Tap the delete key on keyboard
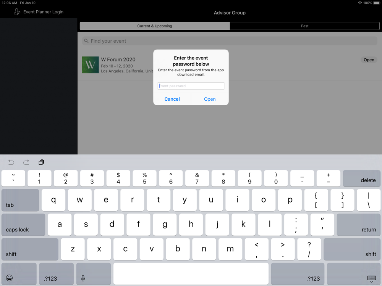 [x=361, y=178]
